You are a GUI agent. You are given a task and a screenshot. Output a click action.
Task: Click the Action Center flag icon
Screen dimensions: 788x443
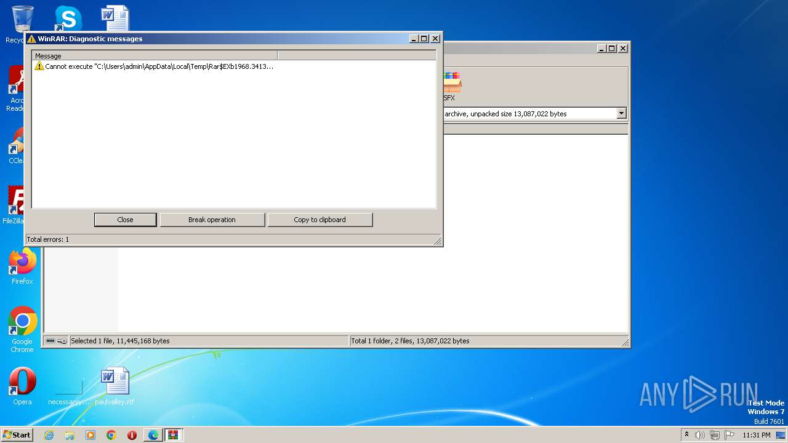(730, 435)
